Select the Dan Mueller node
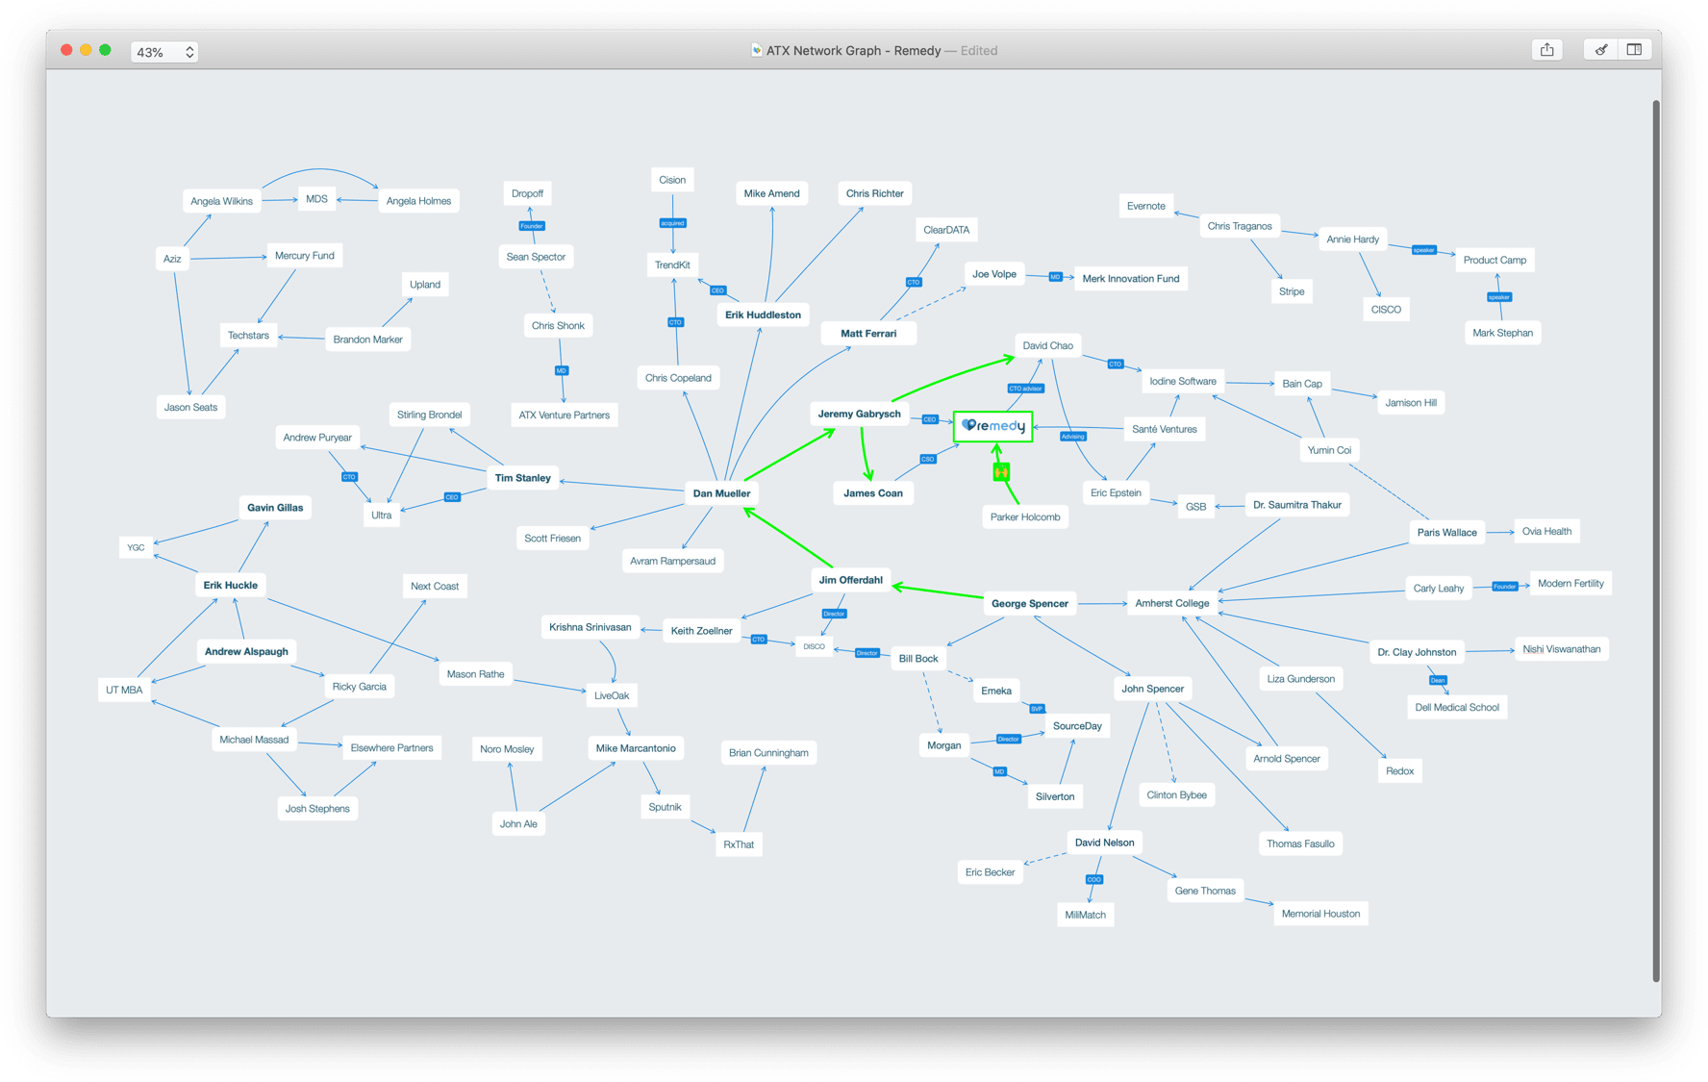 pyautogui.click(x=721, y=493)
